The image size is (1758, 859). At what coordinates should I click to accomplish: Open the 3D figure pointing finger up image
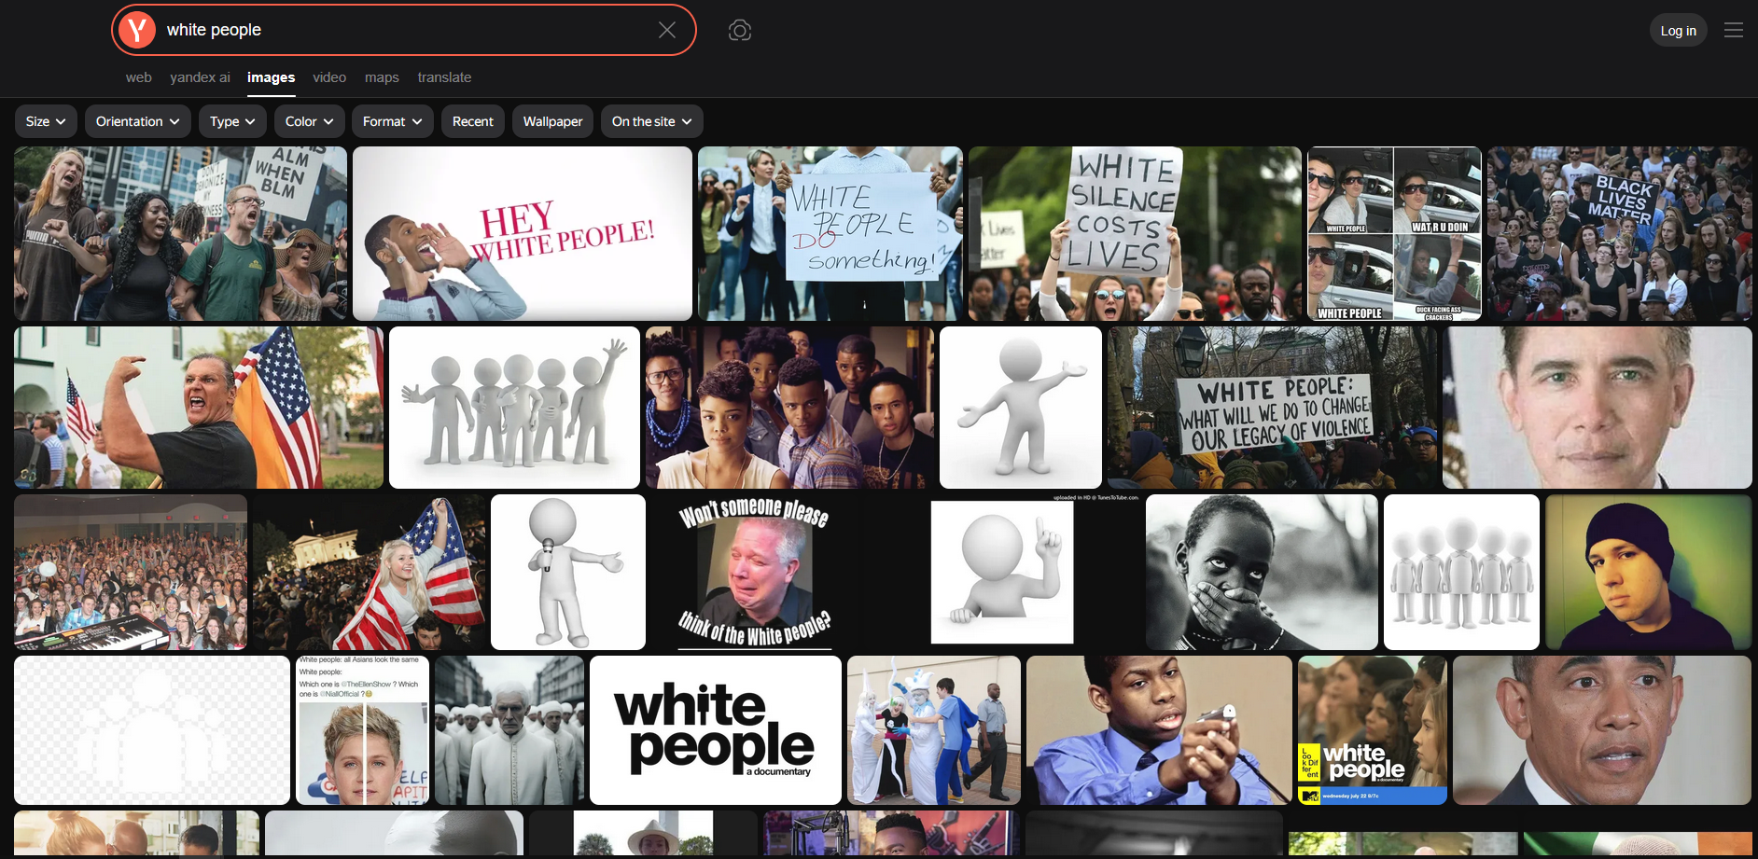(x=1001, y=572)
